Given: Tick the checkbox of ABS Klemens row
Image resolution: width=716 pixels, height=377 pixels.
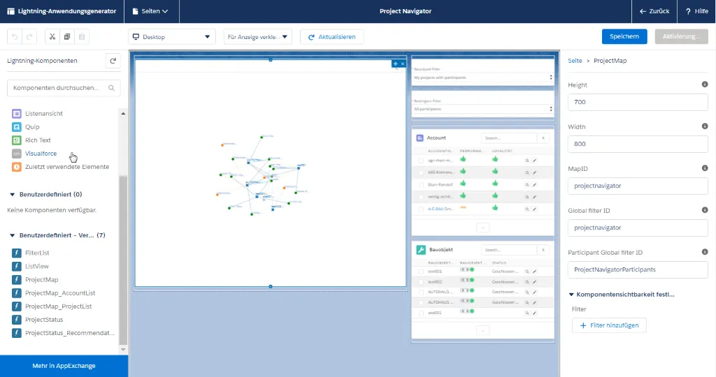Looking at the screenshot, I should point(421,172).
